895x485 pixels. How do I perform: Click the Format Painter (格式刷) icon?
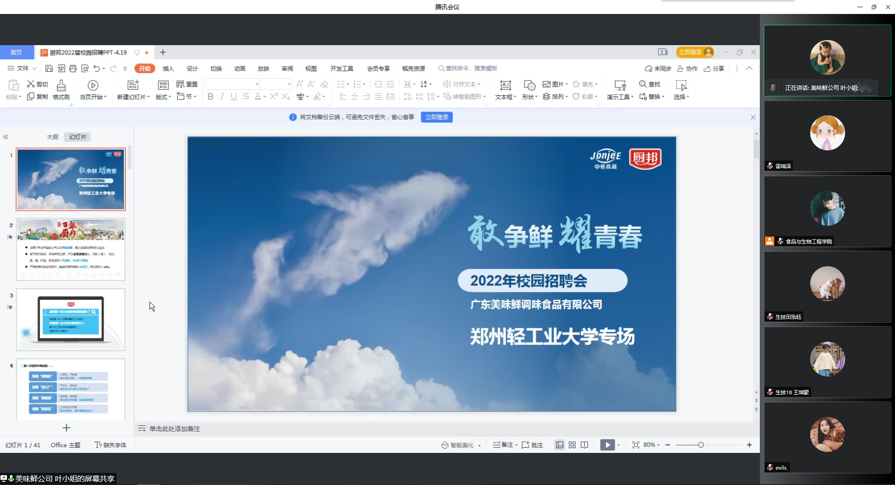[61, 86]
